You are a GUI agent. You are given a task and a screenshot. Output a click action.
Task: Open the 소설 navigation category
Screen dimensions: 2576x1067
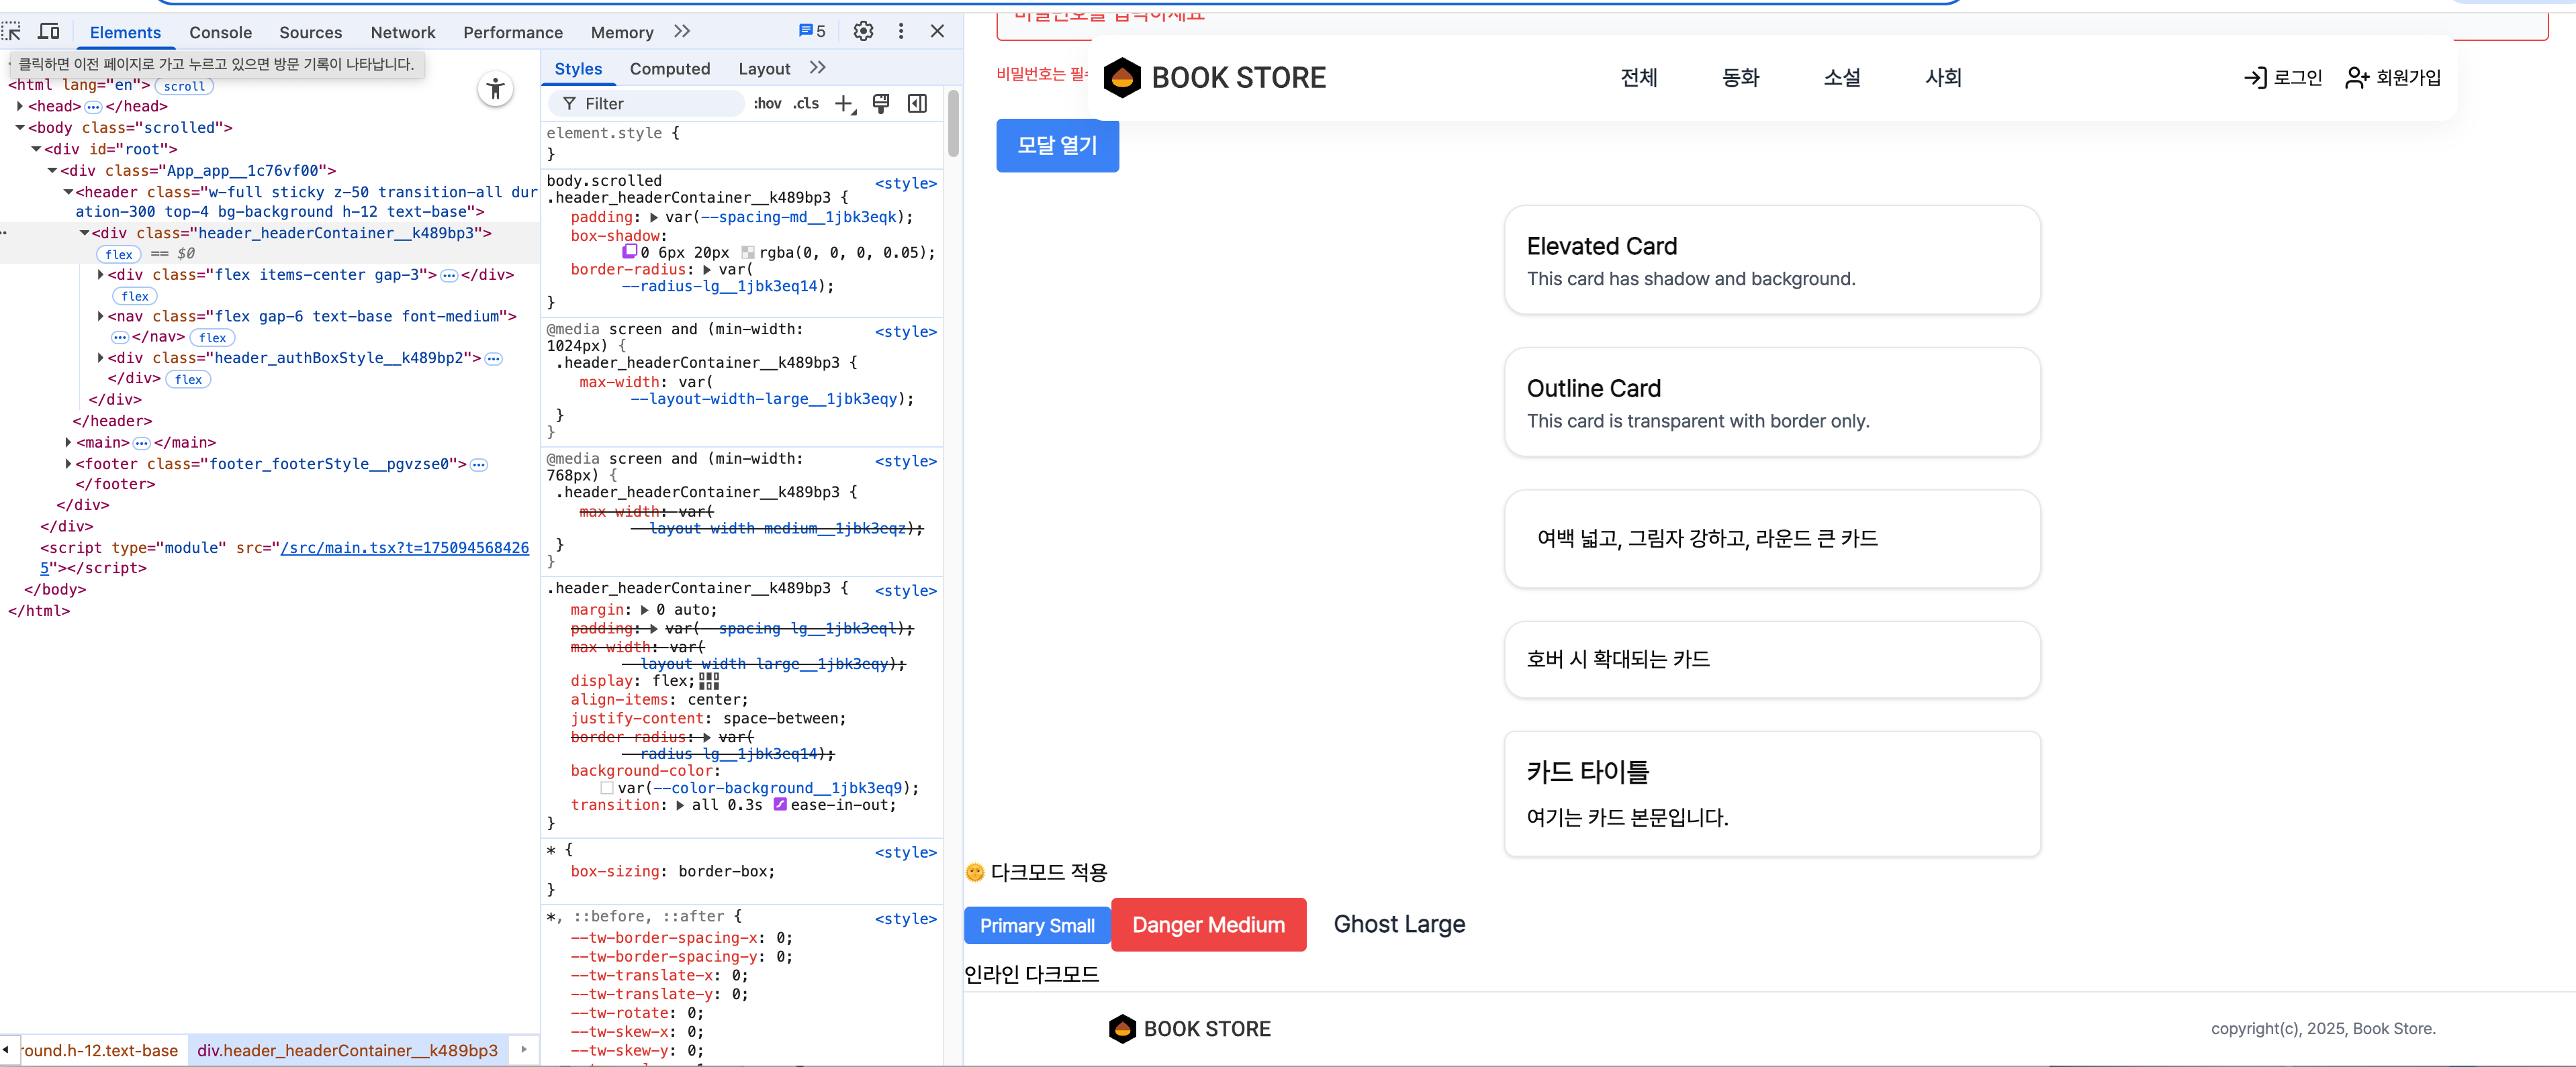tap(1842, 77)
